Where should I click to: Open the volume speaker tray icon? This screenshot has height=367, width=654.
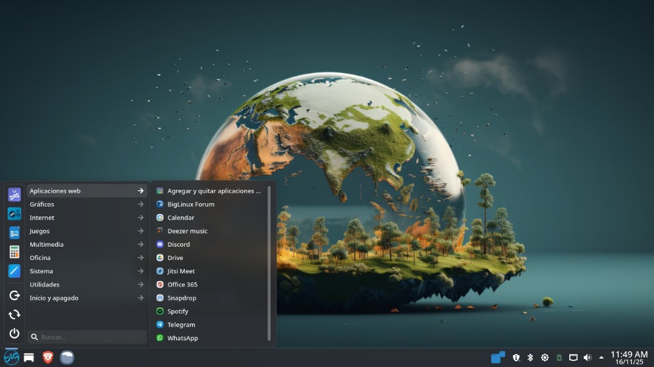[587, 357]
